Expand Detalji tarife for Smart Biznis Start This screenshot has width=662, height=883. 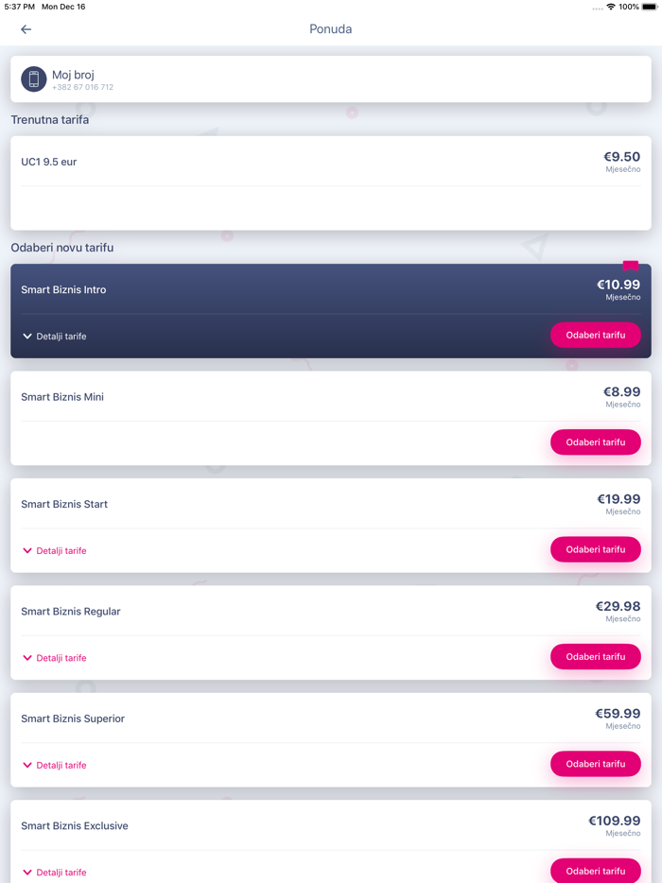pyautogui.click(x=54, y=549)
